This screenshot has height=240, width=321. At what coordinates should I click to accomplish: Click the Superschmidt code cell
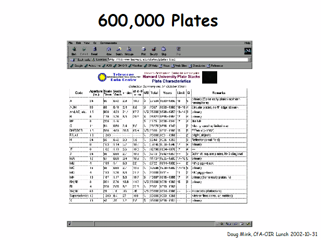point(79,196)
